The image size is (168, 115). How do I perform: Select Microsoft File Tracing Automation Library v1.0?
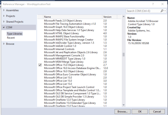[80, 24]
